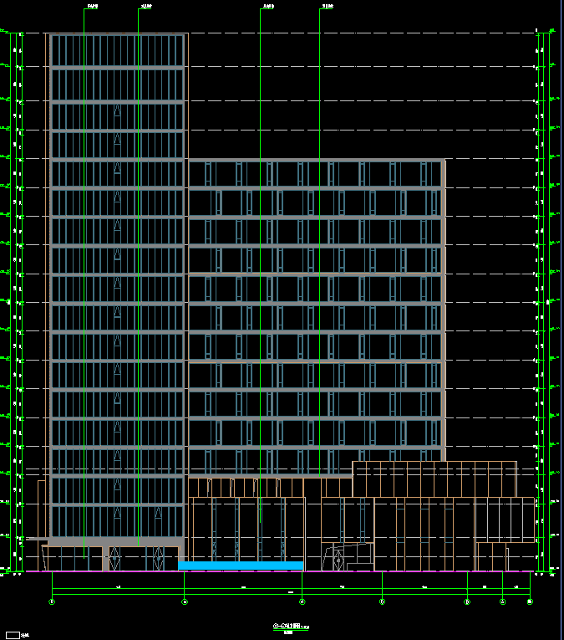Click the cyan filled rectangle at building base
The height and width of the screenshot is (640, 564).
(241, 566)
